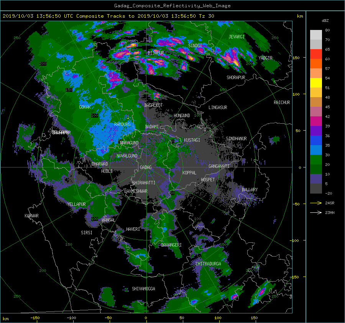Click the RAICHUR city label
The width and height of the screenshot is (345, 323).
[x=282, y=103]
